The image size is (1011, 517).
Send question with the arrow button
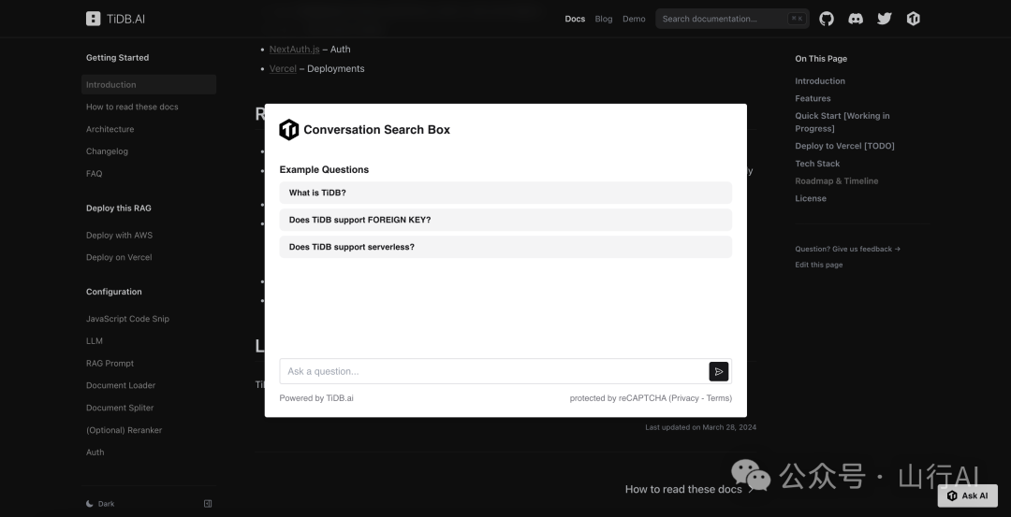(x=718, y=371)
